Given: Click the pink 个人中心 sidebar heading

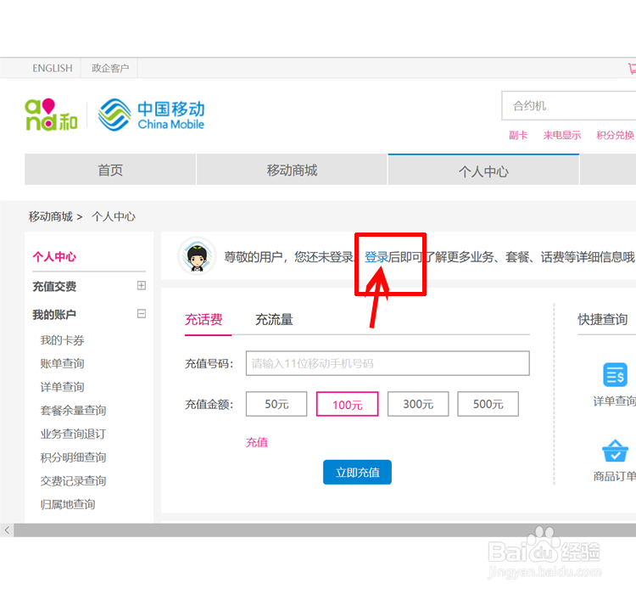Looking at the screenshot, I should tap(54, 256).
